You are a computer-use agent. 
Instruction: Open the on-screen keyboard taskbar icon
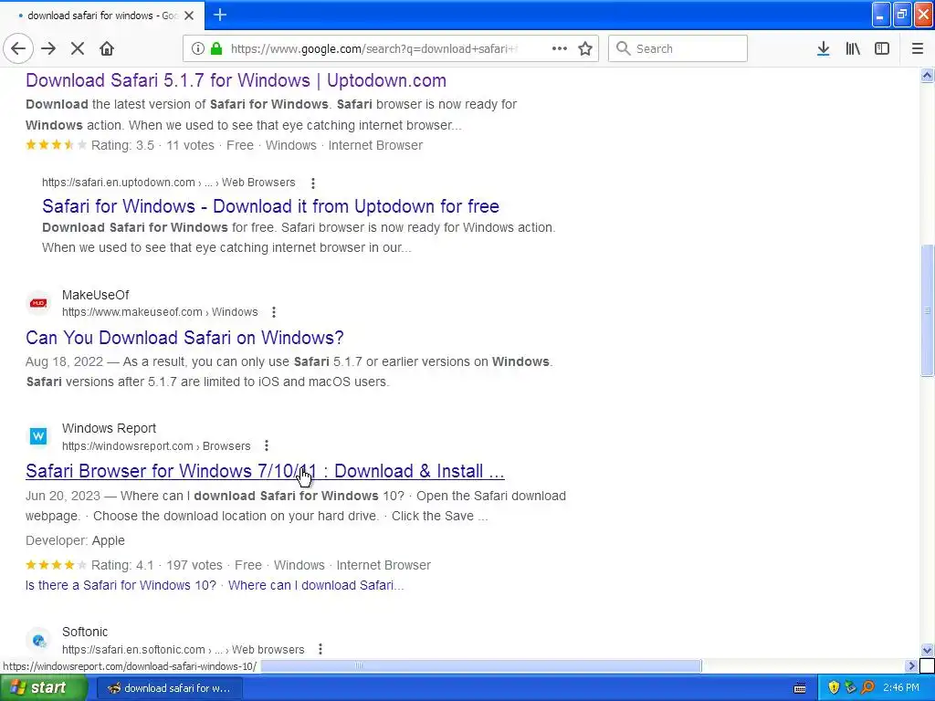pos(800,688)
